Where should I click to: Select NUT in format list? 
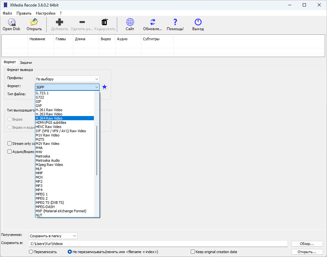pyautogui.click(x=65, y=215)
